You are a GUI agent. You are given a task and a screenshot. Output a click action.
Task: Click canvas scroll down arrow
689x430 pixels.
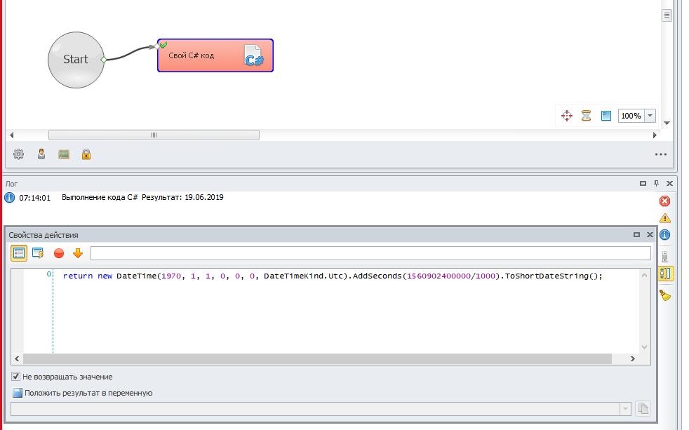667,123
